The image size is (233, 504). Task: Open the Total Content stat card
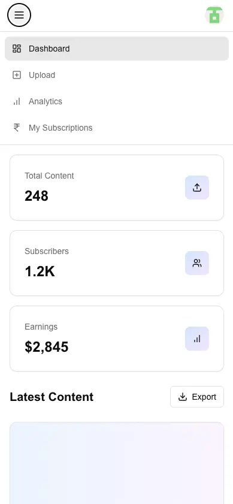117,188
